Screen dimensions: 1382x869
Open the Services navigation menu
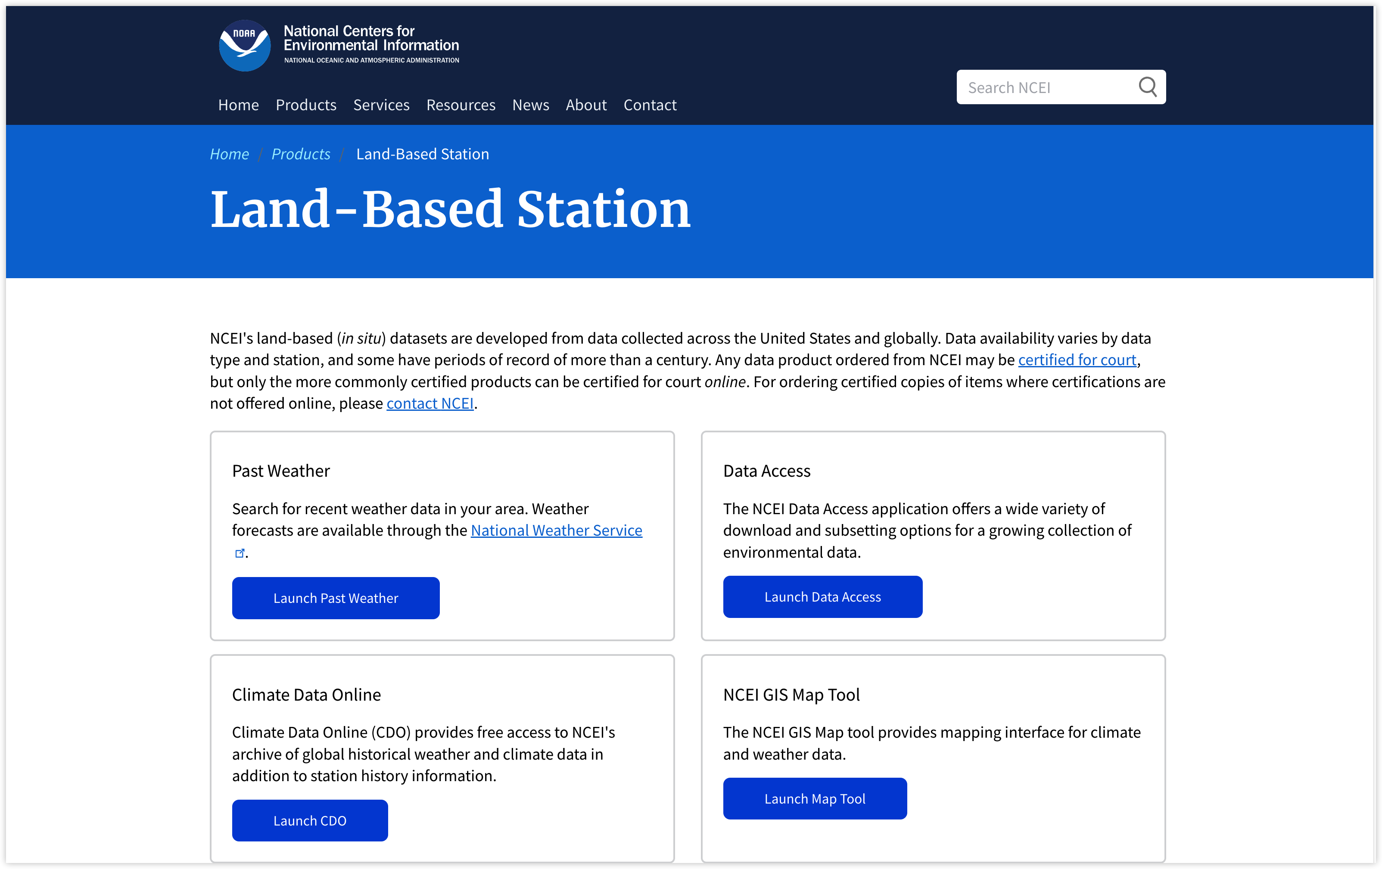click(381, 105)
